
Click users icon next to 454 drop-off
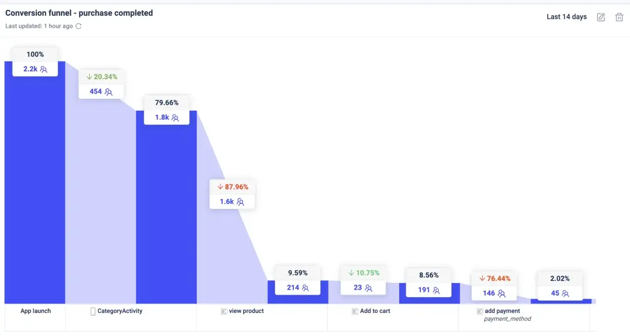[x=108, y=92]
